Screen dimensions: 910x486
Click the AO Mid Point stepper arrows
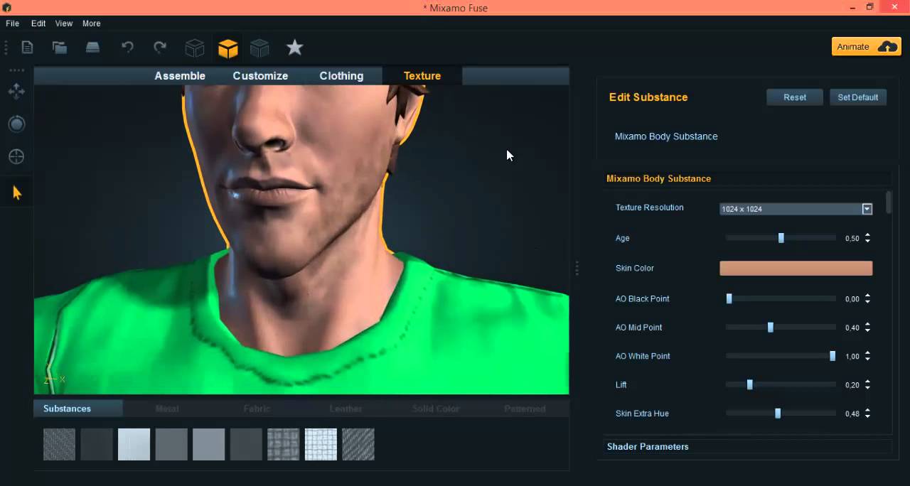click(x=867, y=328)
